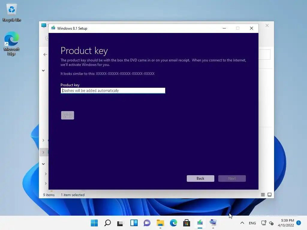Click the Windows 8.1 Setup title icon

(x=53, y=28)
